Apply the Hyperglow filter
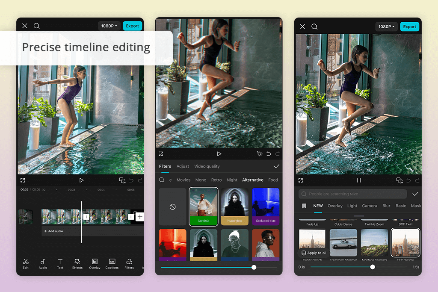The image size is (438, 292). pos(235,206)
